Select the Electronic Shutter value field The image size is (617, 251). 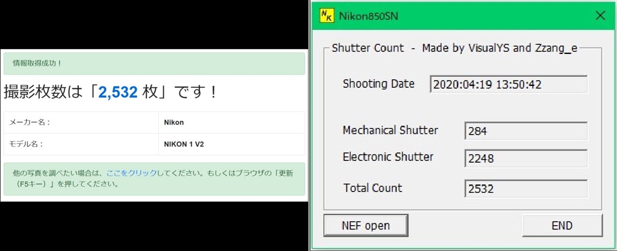click(x=525, y=159)
